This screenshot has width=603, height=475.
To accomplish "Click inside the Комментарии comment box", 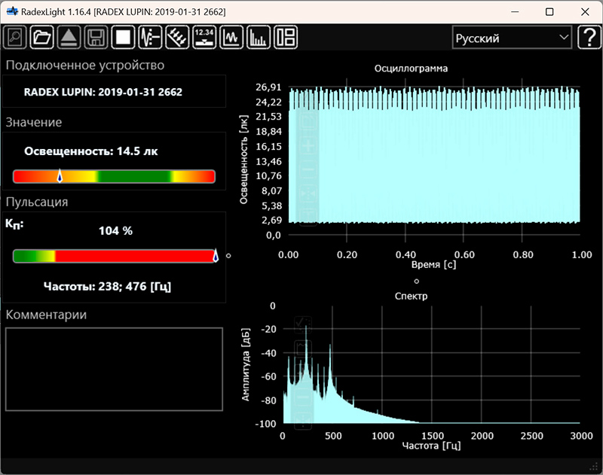I will click(114, 369).
